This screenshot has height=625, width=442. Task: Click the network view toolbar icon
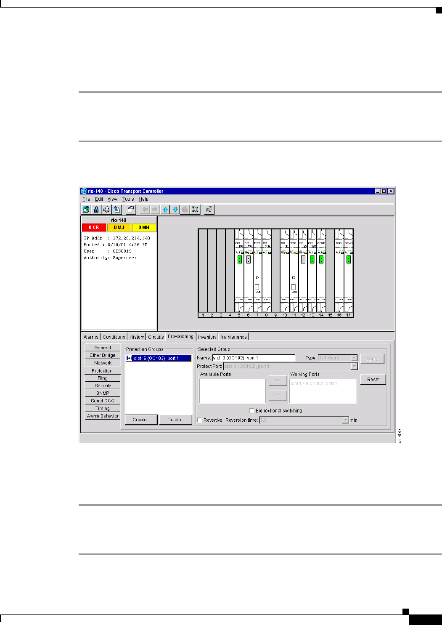coord(195,209)
